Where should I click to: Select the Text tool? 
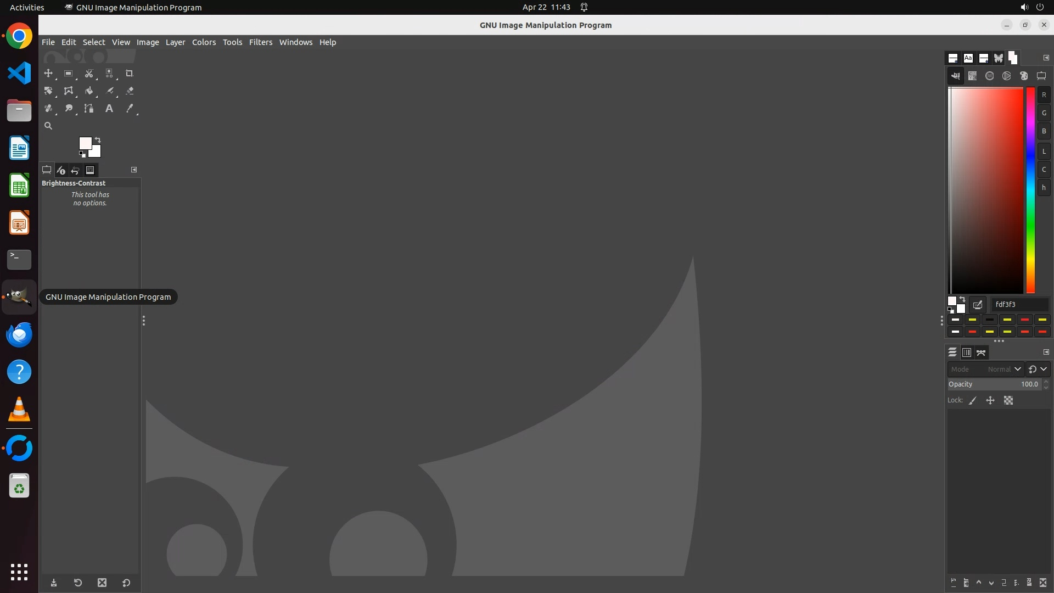[x=109, y=109]
